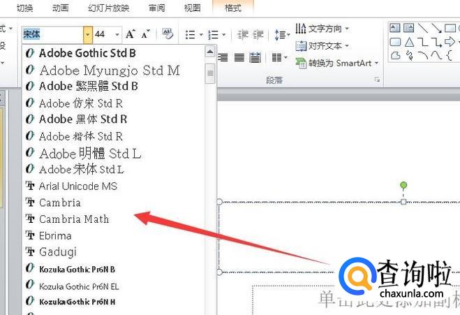Expand the bullet list style dropdown
460x315 pixels.
coord(201,35)
